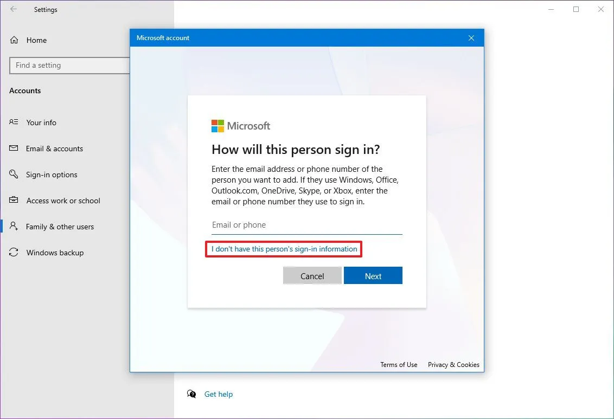Open I don't have this person's sign-in information
Screen dimensions: 614x419
pyautogui.click(x=283, y=249)
